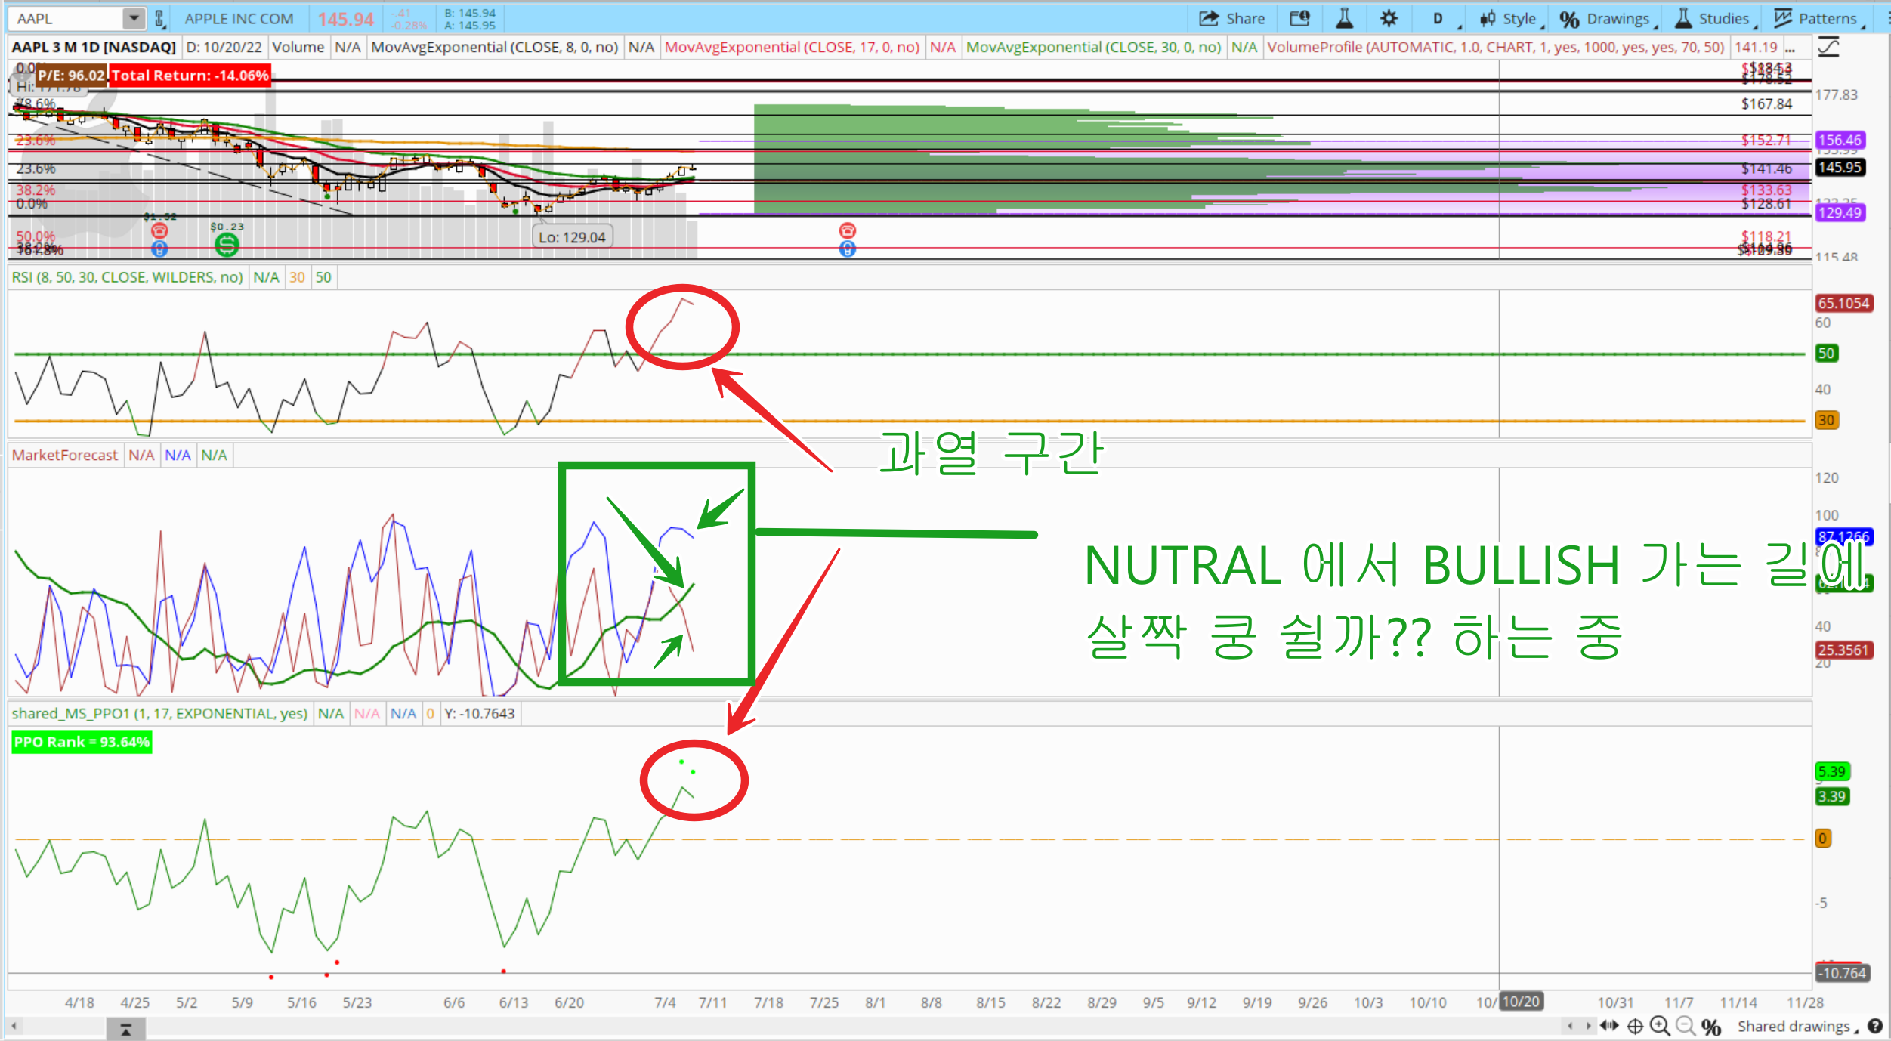Toggle the percent drawing tool at bottom
The width and height of the screenshot is (1891, 1041).
tap(1711, 1026)
